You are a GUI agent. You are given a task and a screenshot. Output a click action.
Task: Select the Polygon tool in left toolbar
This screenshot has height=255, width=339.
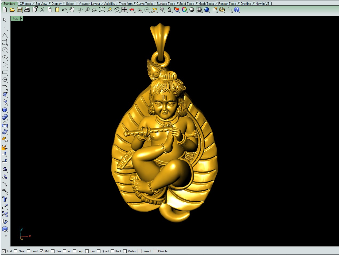(x=5, y=80)
